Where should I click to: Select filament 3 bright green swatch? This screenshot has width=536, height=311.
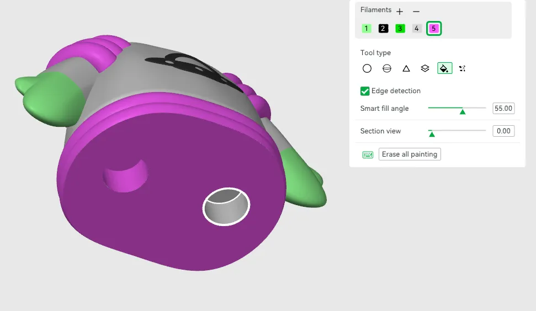tap(400, 28)
